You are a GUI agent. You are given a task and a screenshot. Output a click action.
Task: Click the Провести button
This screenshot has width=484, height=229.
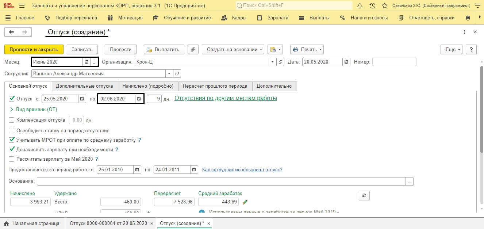pos(121,49)
